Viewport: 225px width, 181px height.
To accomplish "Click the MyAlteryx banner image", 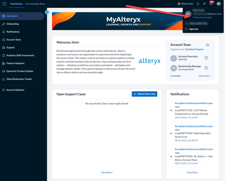I will [117, 21].
